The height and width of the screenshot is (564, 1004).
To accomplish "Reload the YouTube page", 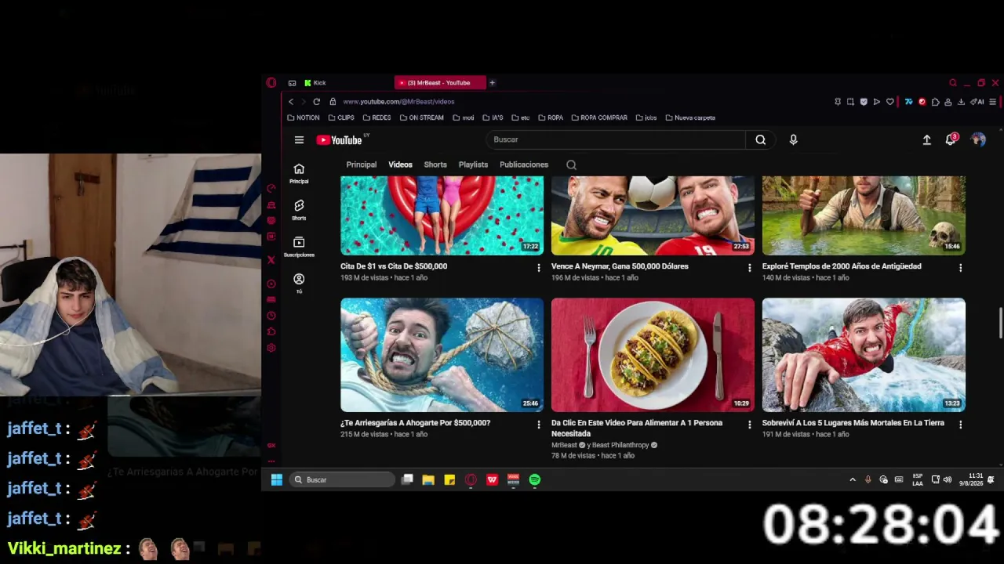I will coord(316,102).
